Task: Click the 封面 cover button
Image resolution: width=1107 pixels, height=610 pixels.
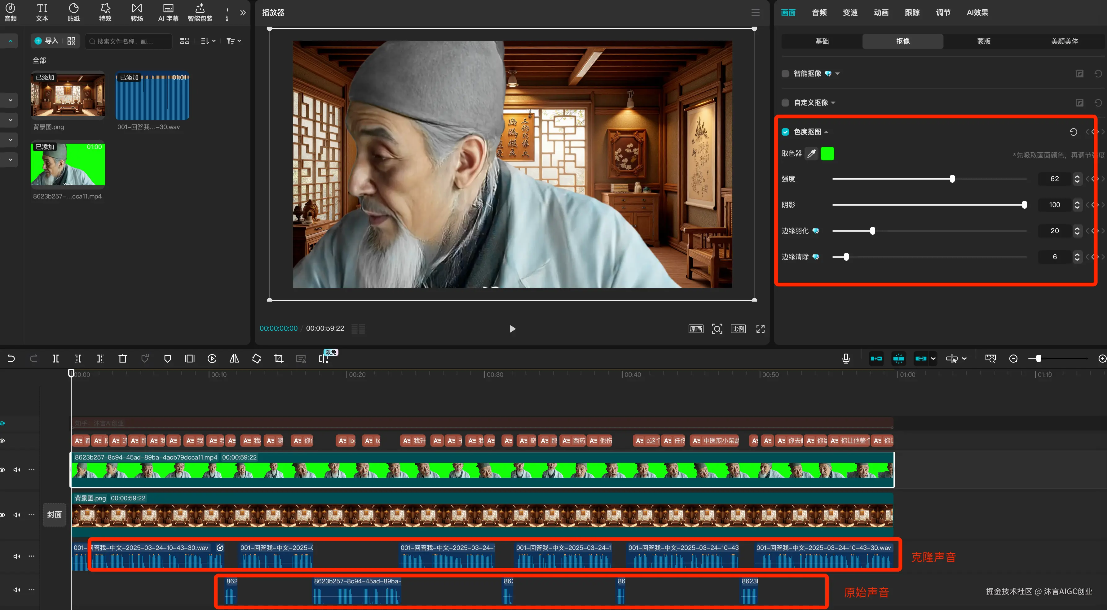Action: click(x=54, y=514)
